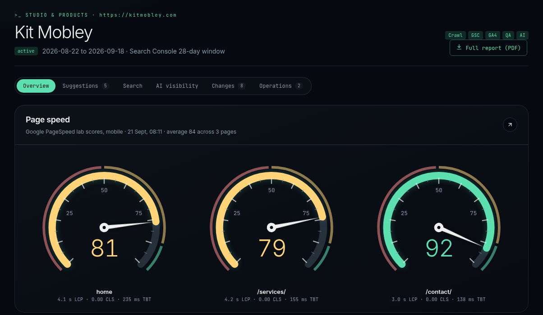Image resolution: width=543 pixels, height=315 pixels.
Task: Select the GA4 source badge
Action: (493, 35)
